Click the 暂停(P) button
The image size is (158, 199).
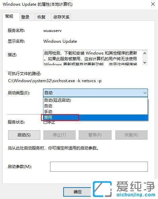coord(95,135)
